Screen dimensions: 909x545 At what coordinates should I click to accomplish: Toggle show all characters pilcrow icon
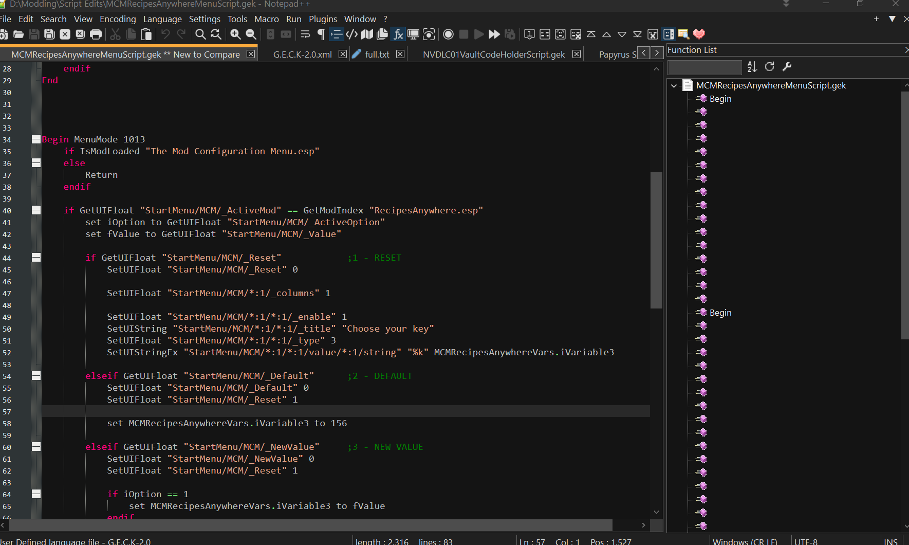pyautogui.click(x=321, y=34)
